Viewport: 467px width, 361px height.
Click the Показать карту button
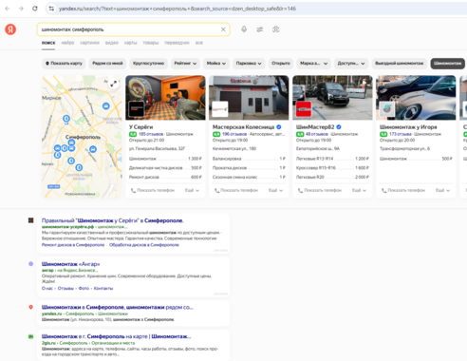point(64,64)
